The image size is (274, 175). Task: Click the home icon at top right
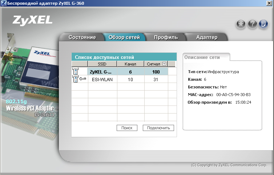[241, 24]
